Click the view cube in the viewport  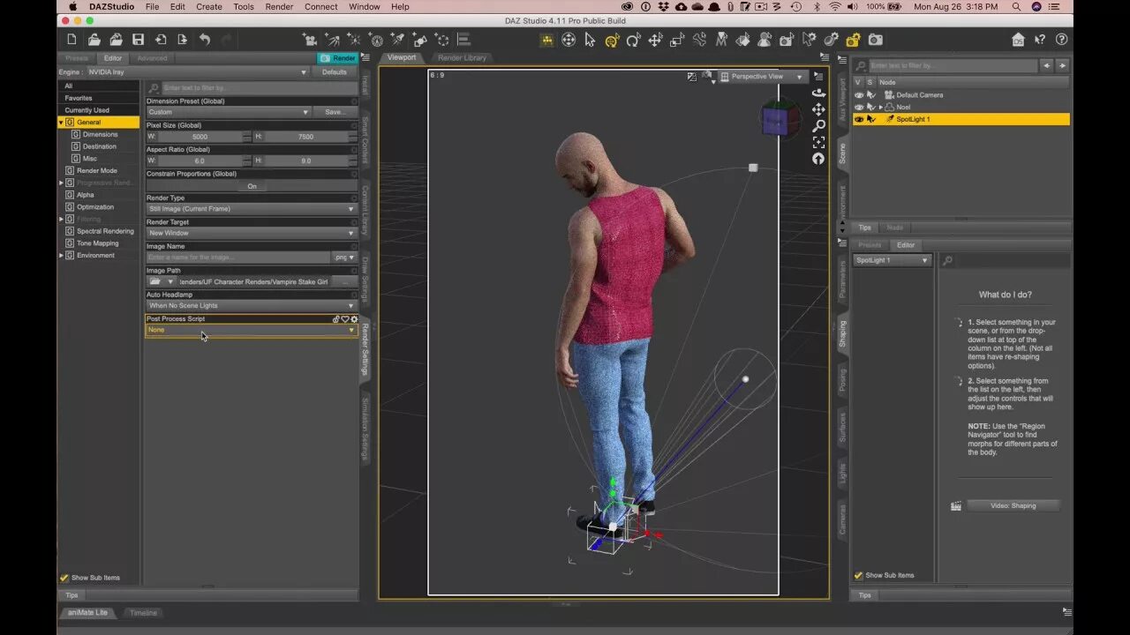779,121
